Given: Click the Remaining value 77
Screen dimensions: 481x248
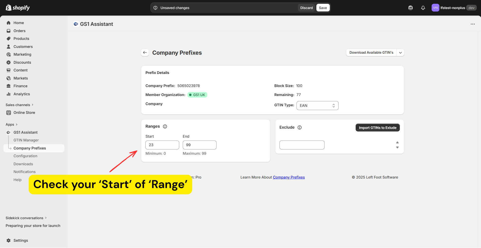Looking at the screenshot, I should click(299, 95).
